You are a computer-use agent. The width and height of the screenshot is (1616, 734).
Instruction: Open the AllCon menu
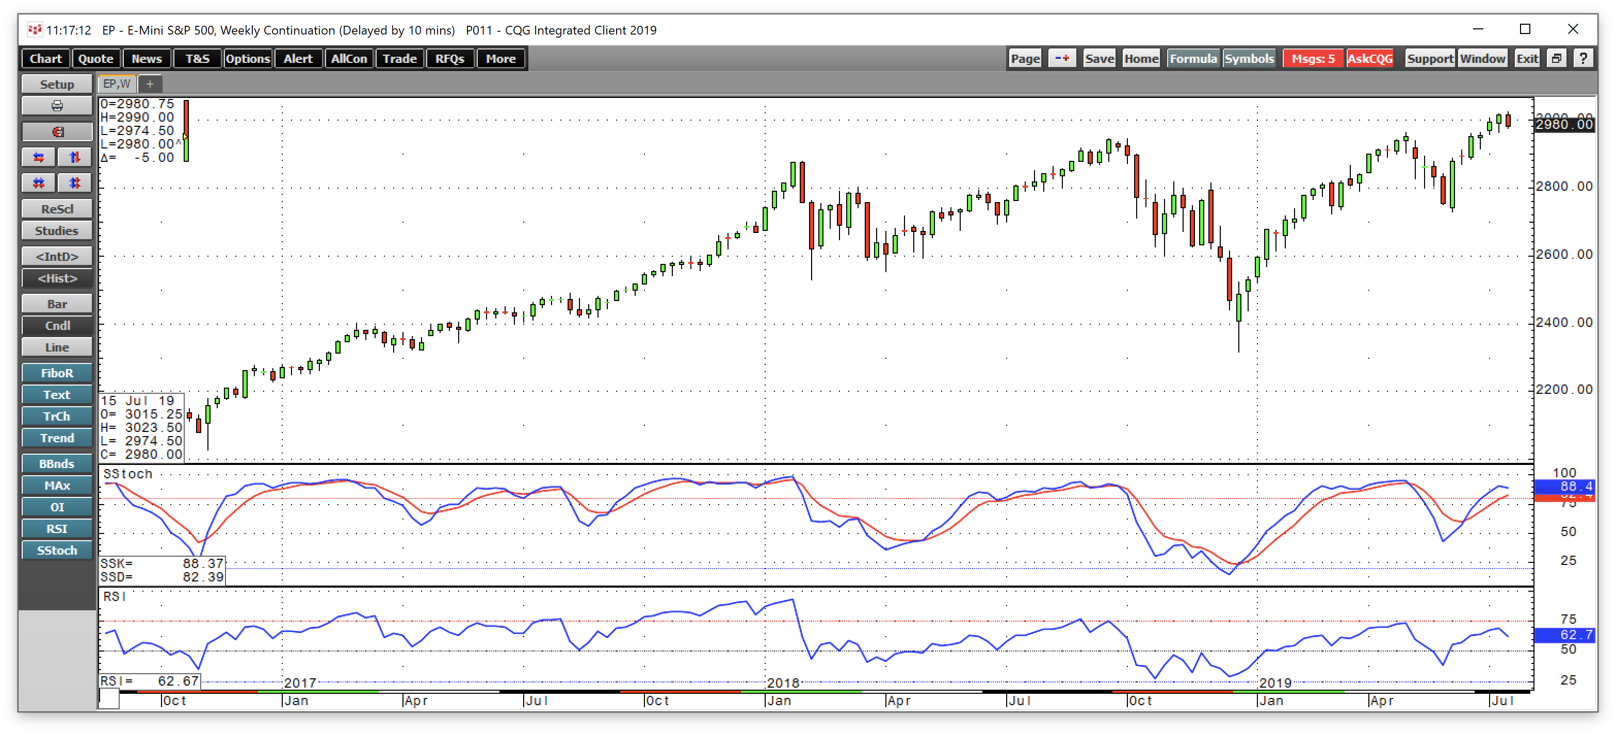tap(349, 59)
